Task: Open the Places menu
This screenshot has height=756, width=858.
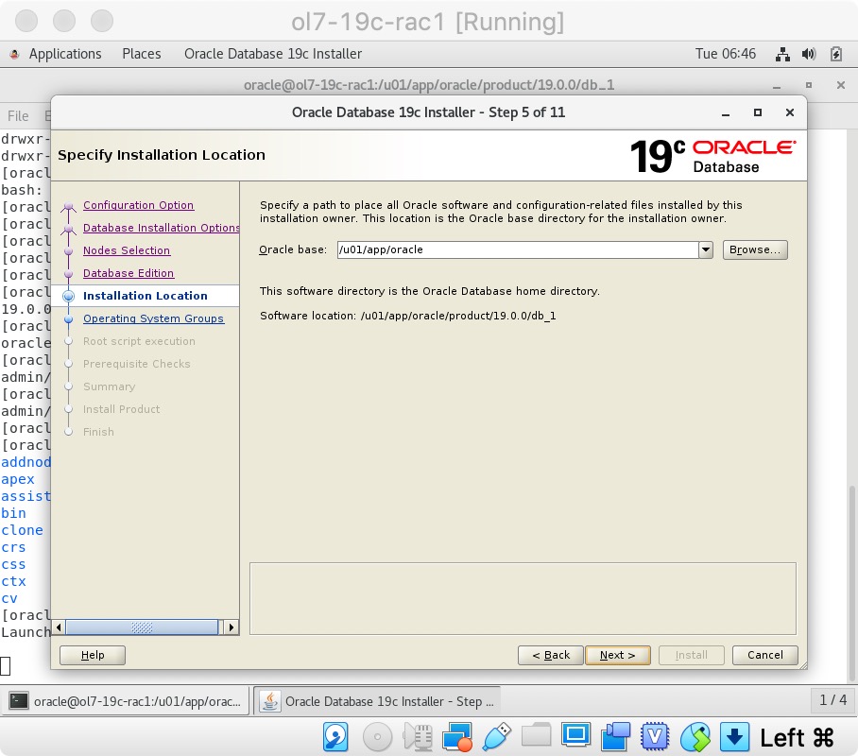Action: [141, 54]
